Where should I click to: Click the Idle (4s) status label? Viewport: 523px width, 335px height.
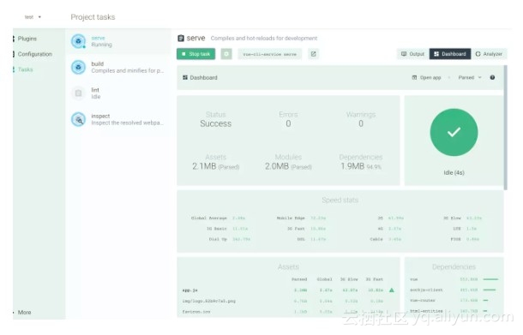(x=454, y=173)
